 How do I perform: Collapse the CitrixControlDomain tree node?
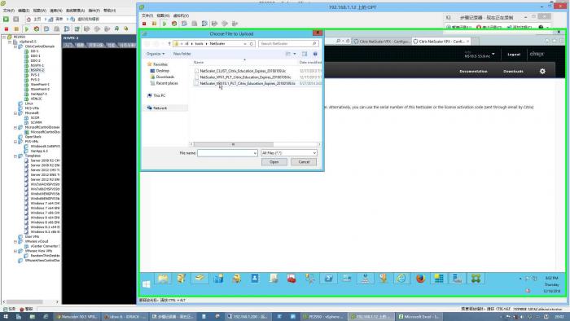[15, 46]
